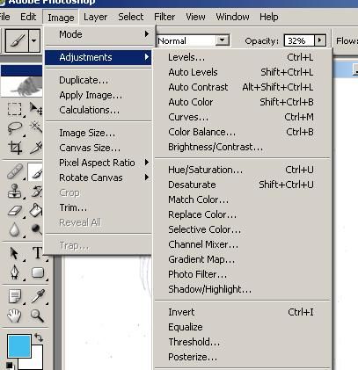Choose Color Balance... adjustment

pyautogui.click(x=242, y=132)
